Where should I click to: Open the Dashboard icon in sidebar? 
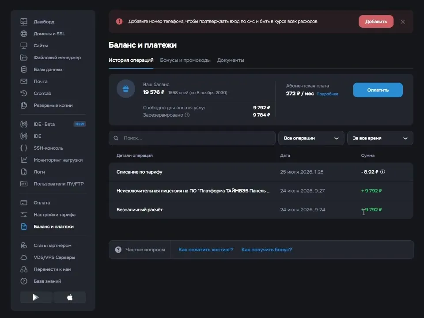pos(24,22)
